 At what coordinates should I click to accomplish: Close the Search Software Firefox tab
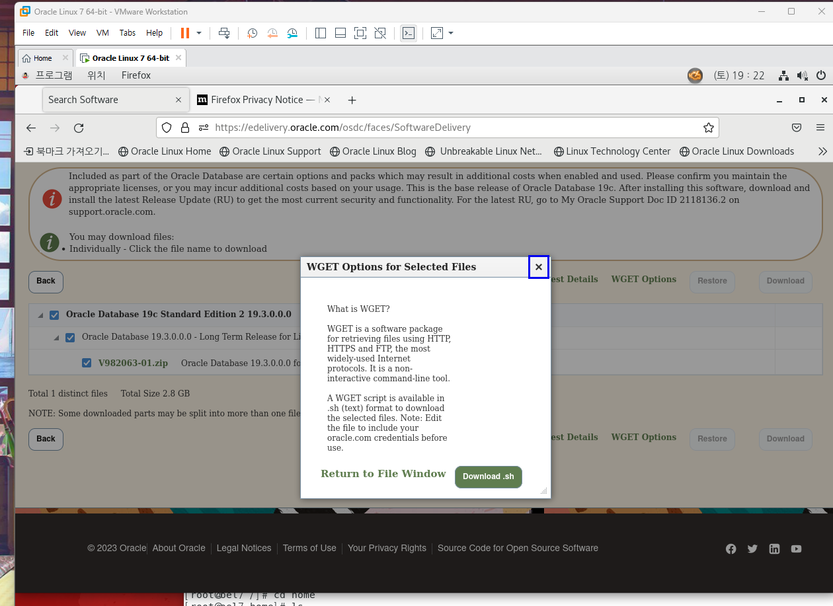click(x=178, y=100)
